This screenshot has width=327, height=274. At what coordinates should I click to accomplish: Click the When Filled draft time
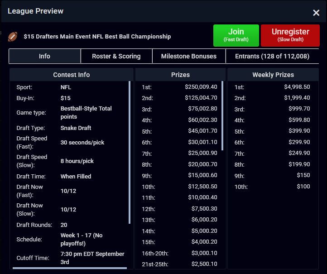pyautogui.click(x=76, y=177)
